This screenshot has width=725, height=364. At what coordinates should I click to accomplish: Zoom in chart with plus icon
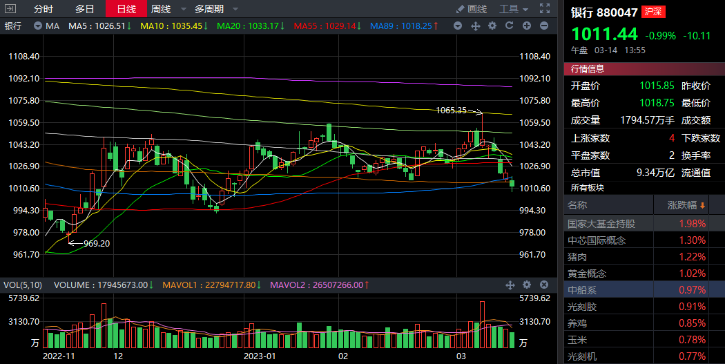(x=527, y=26)
